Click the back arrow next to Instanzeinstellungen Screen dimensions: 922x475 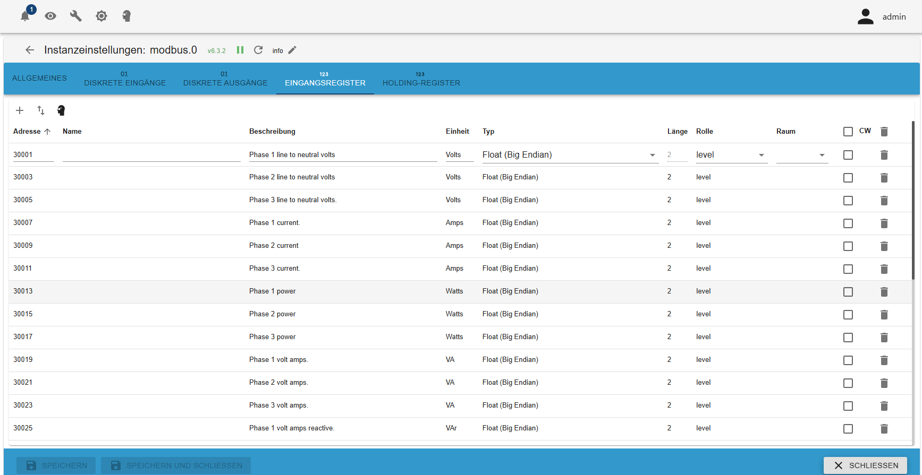[30, 50]
